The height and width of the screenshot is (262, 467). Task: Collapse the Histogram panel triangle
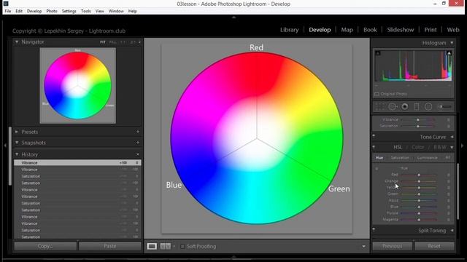452,43
